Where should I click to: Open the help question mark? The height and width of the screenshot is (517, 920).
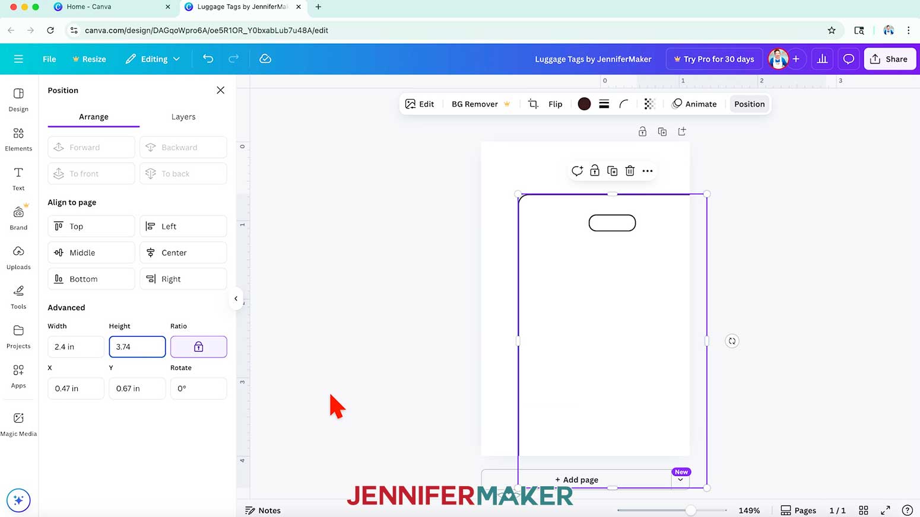(907, 510)
